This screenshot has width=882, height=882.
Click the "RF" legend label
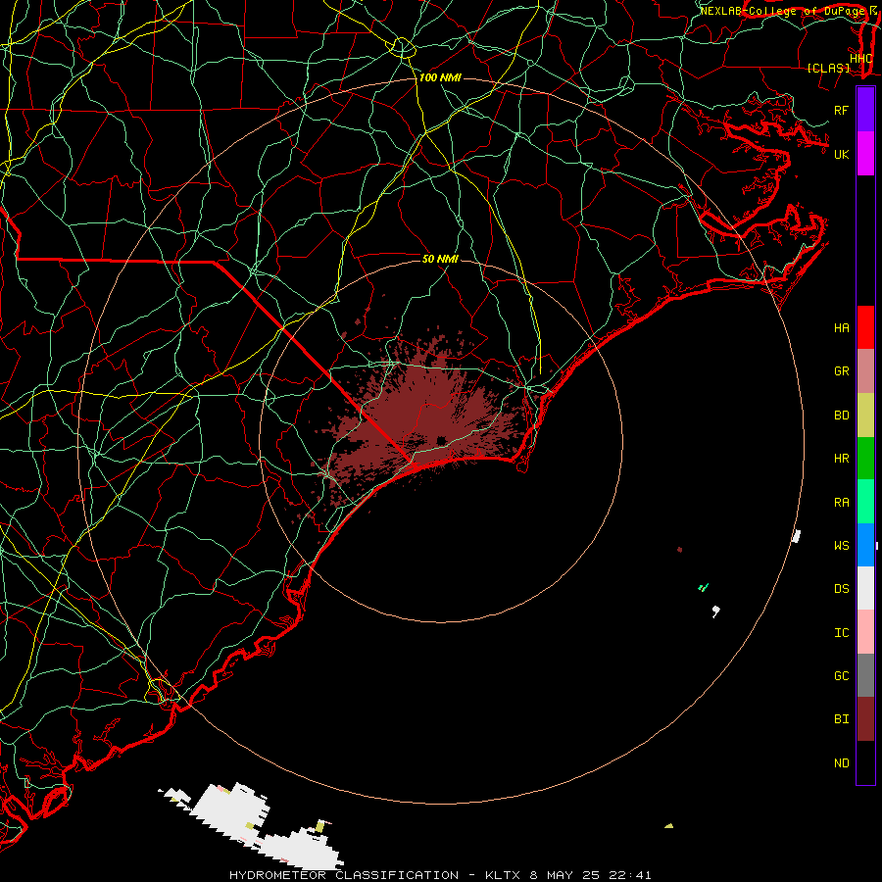pos(841,110)
